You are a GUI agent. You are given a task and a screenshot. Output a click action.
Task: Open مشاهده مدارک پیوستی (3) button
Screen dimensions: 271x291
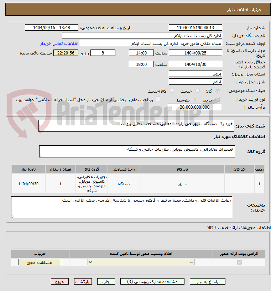click(x=152, y=281)
